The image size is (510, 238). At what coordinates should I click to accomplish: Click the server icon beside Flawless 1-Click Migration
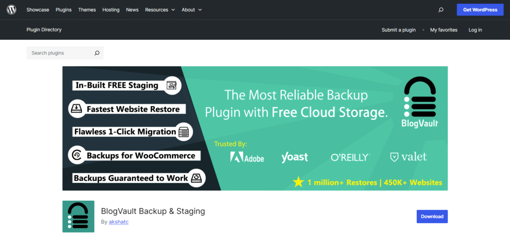pyautogui.click(x=184, y=131)
